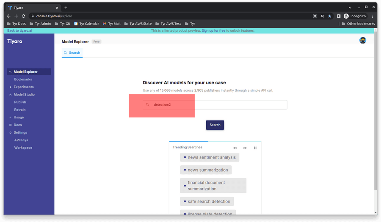Select license plate detection suggestion
The height and width of the screenshot is (222, 381).
click(208, 212)
